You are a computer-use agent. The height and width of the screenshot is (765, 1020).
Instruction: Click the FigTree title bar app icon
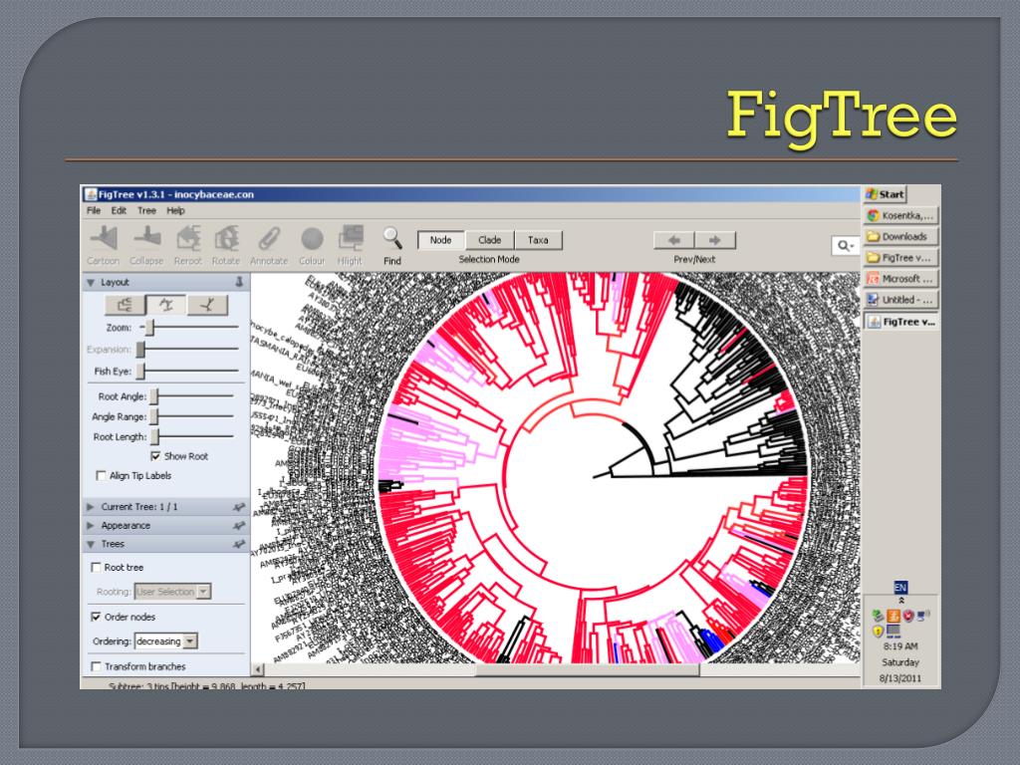tap(91, 194)
